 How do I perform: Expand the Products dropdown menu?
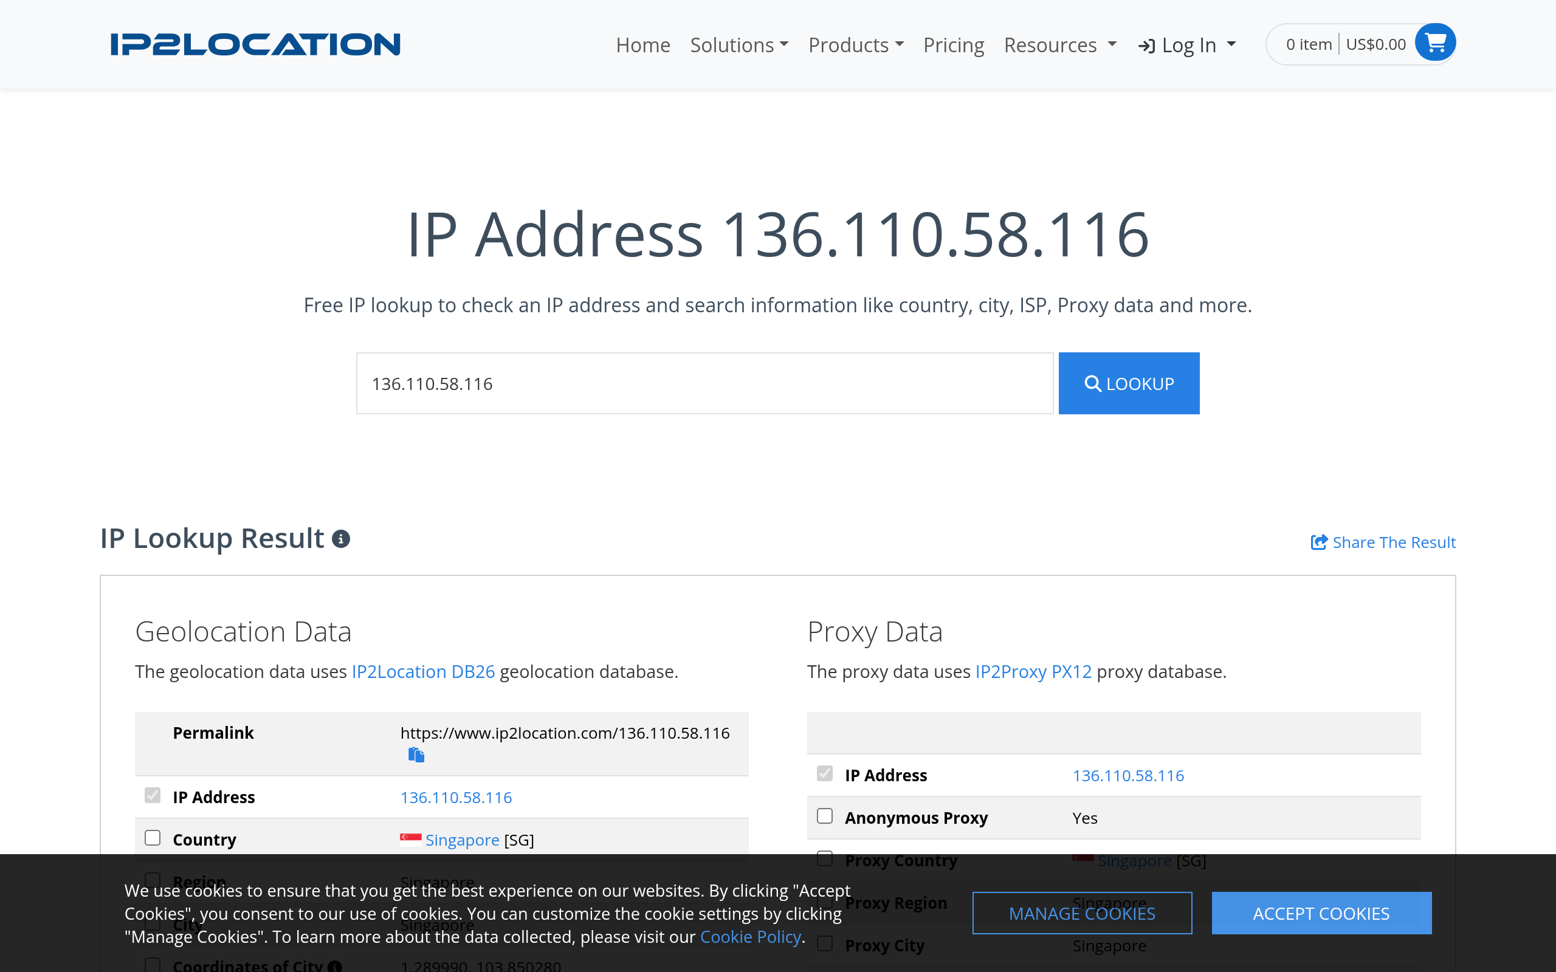856,45
